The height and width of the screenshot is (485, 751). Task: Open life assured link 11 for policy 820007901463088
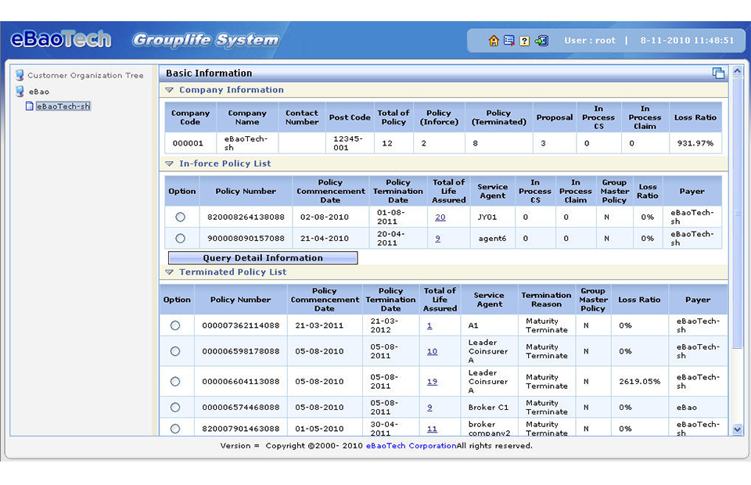point(432,429)
